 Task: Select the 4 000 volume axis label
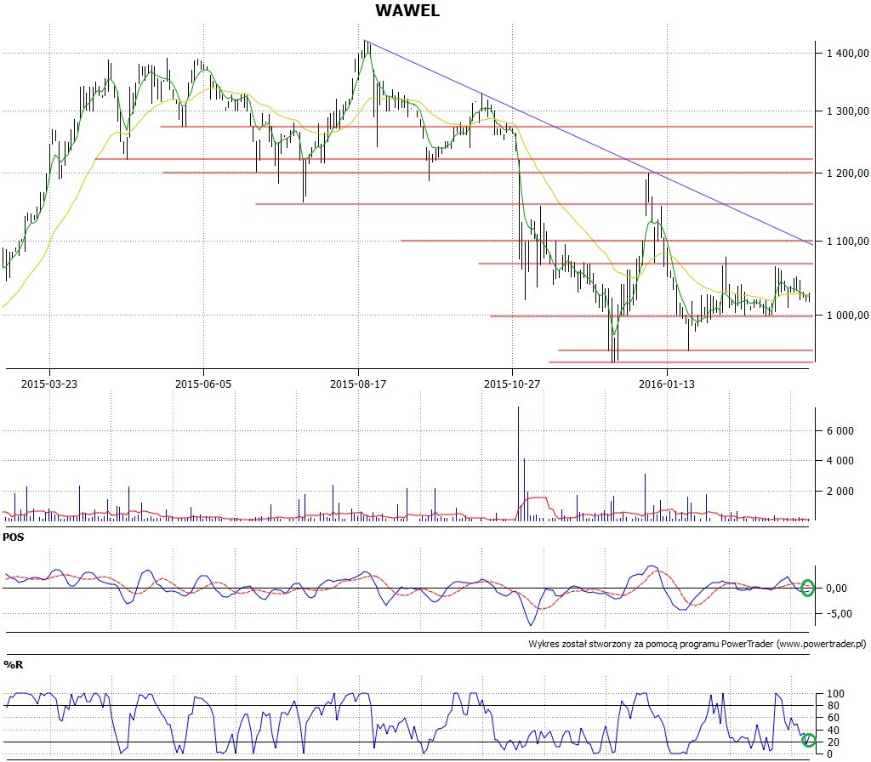click(841, 461)
